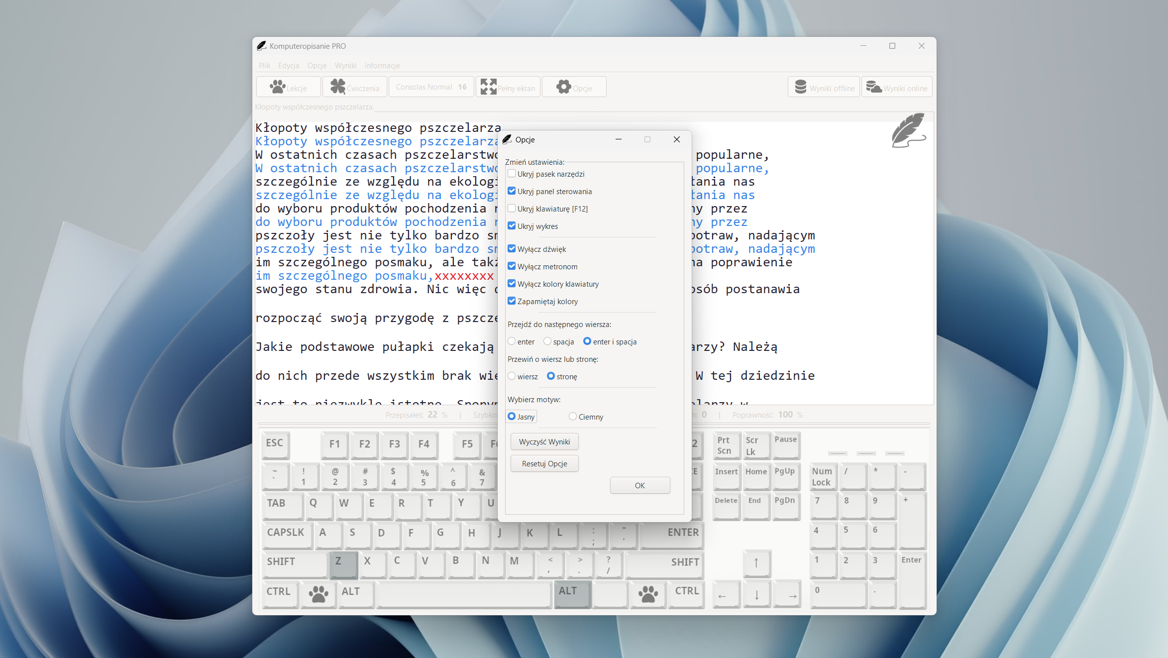
Task: Enable Ukryj pasek narzędzi checkbox
Action: 512,174
